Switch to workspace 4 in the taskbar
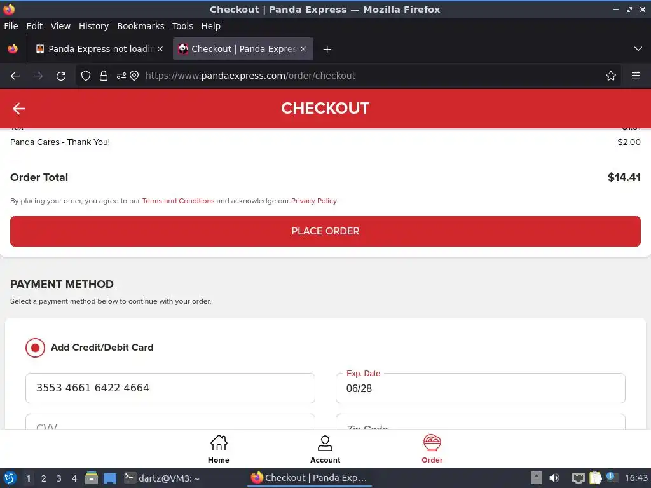 coord(74,478)
